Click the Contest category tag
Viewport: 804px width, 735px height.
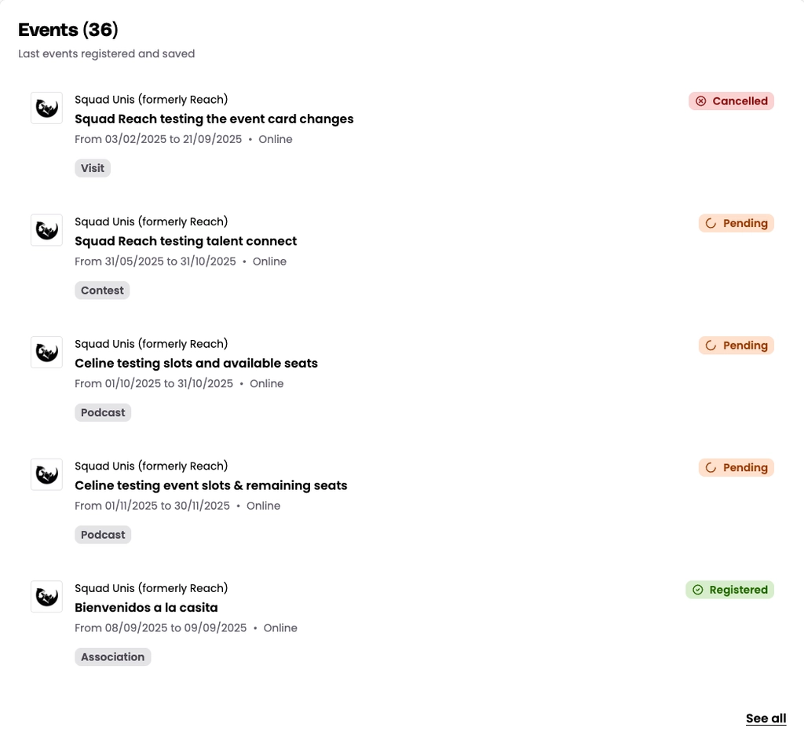pyautogui.click(x=102, y=291)
